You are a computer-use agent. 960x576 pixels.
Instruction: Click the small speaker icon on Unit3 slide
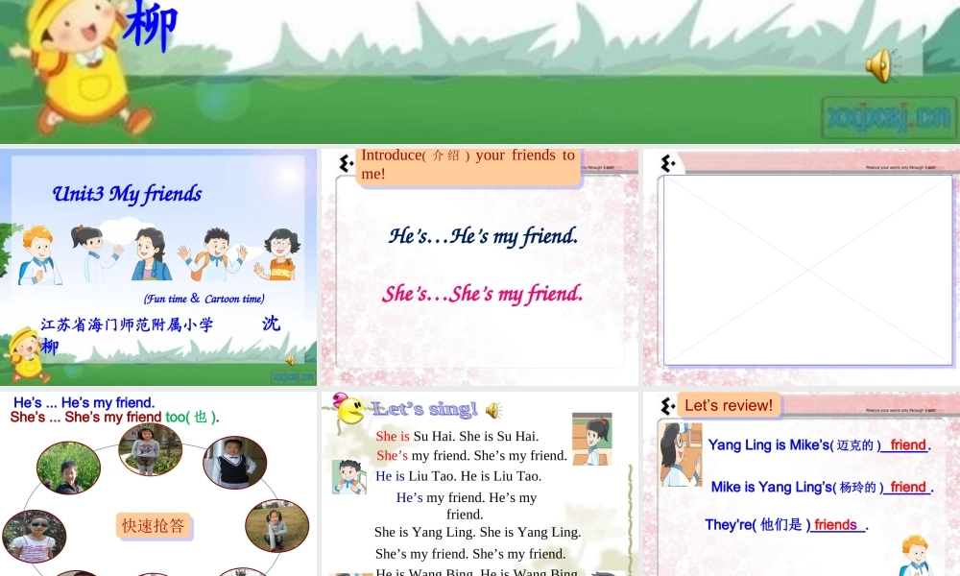tap(290, 360)
